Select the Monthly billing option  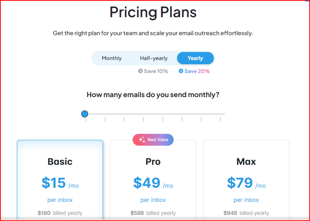(x=111, y=58)
